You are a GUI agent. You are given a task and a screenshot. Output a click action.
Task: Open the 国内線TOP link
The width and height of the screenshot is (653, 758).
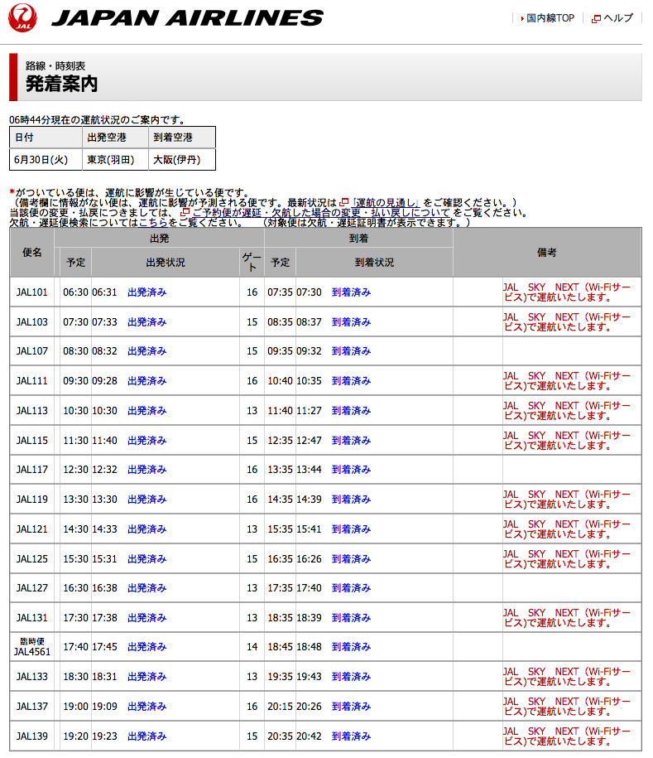click(x=550, y=18)
